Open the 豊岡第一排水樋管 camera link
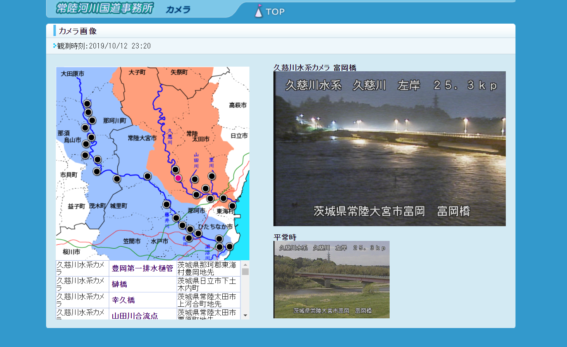 tap(143, 268)
